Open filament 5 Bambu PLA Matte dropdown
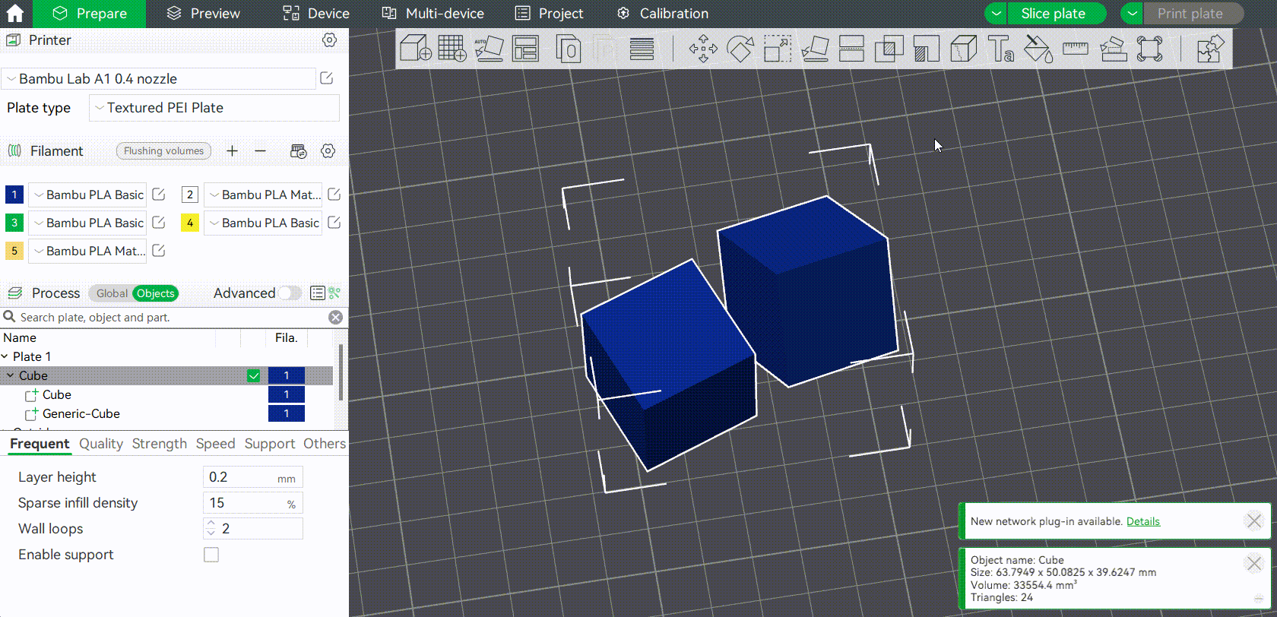 click(87, 251)
